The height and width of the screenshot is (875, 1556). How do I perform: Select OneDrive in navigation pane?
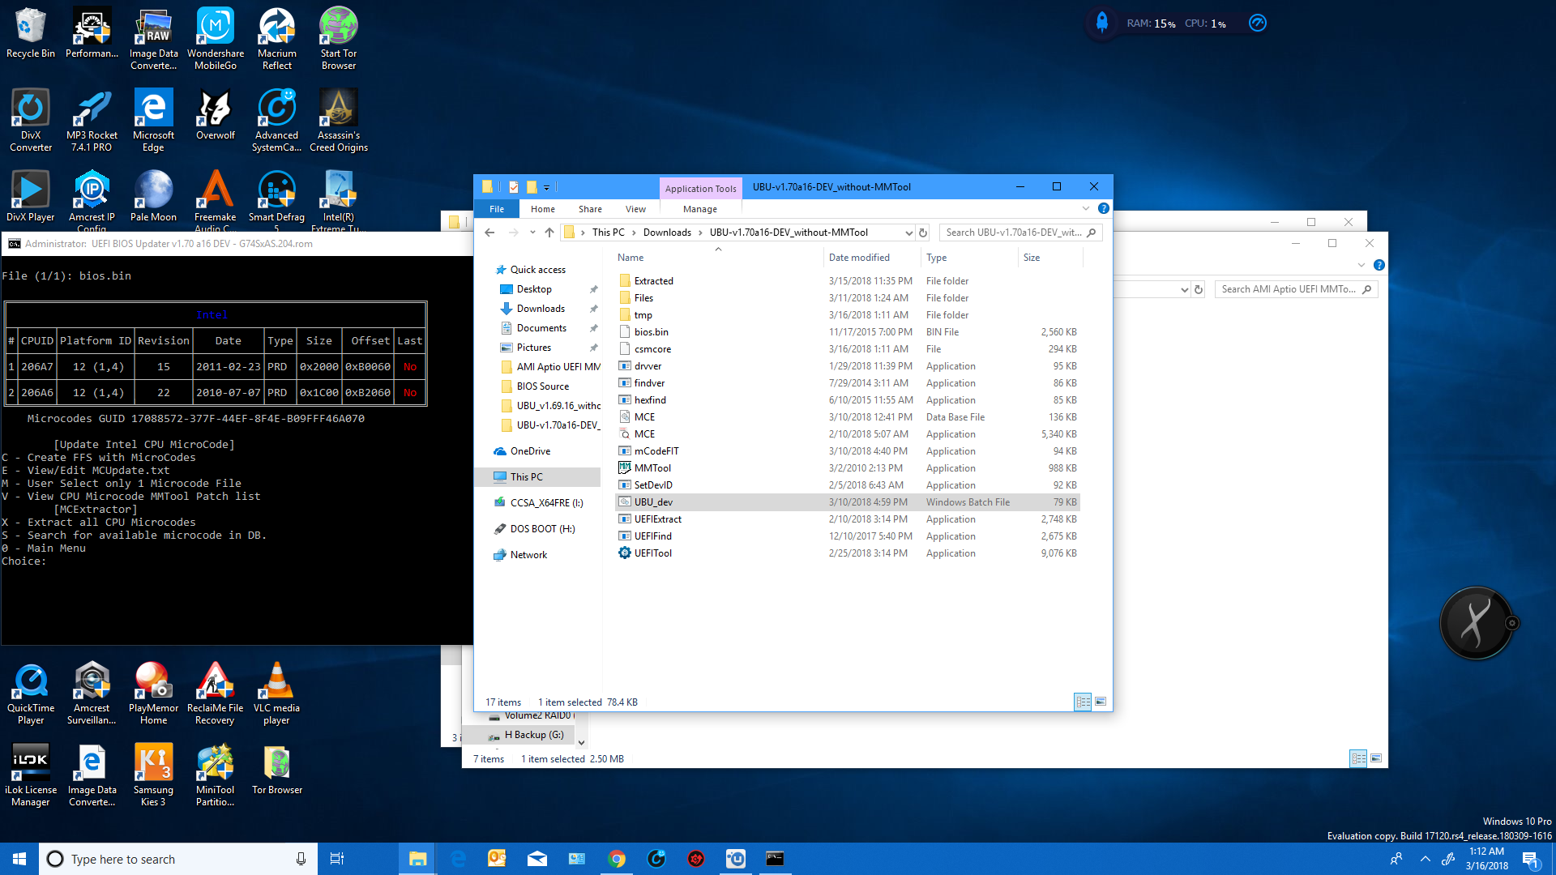(530, 451)
